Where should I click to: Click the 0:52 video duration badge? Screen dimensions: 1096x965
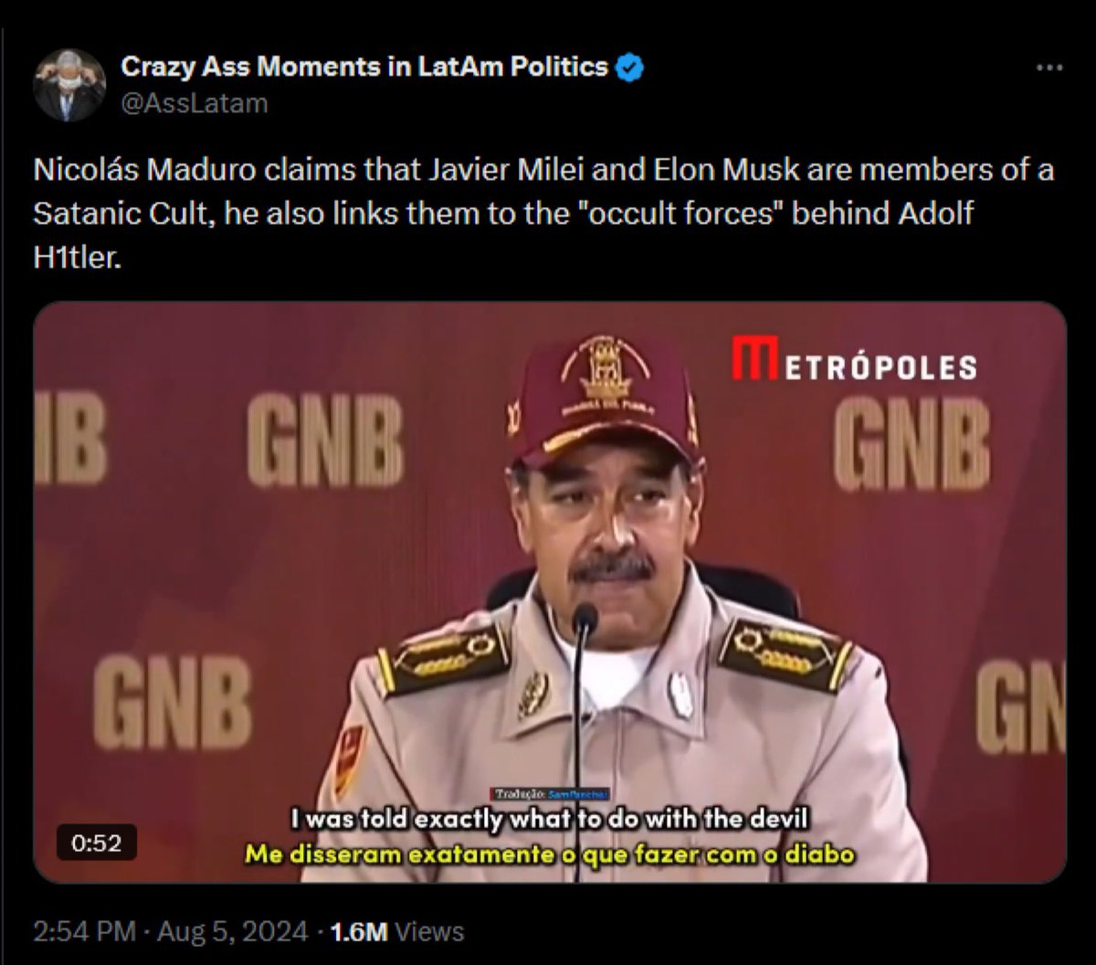[97, 843]
